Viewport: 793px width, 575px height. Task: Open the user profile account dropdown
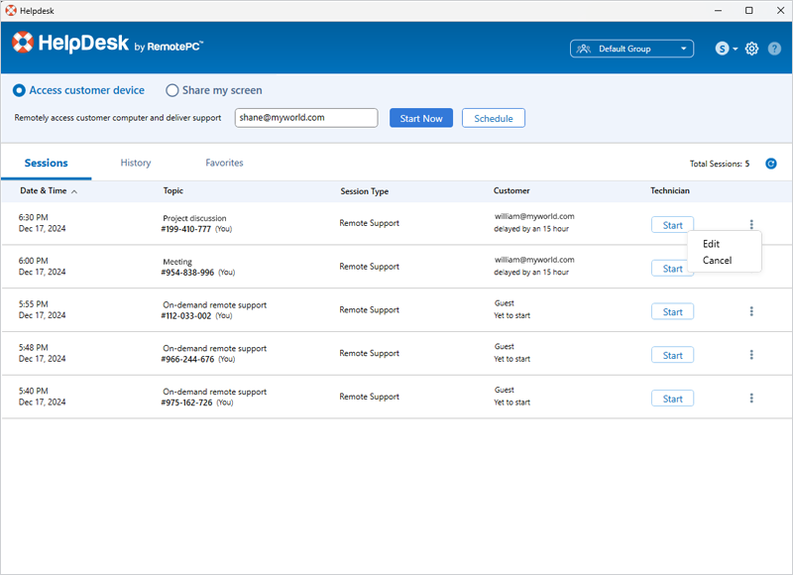coord(727,49)
